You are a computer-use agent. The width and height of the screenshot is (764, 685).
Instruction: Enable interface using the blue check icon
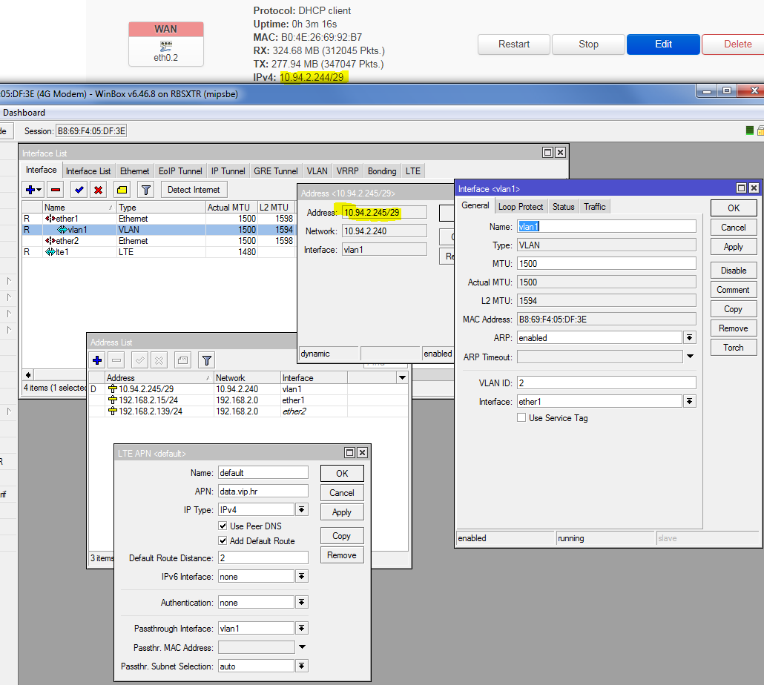tap(79, 189)
